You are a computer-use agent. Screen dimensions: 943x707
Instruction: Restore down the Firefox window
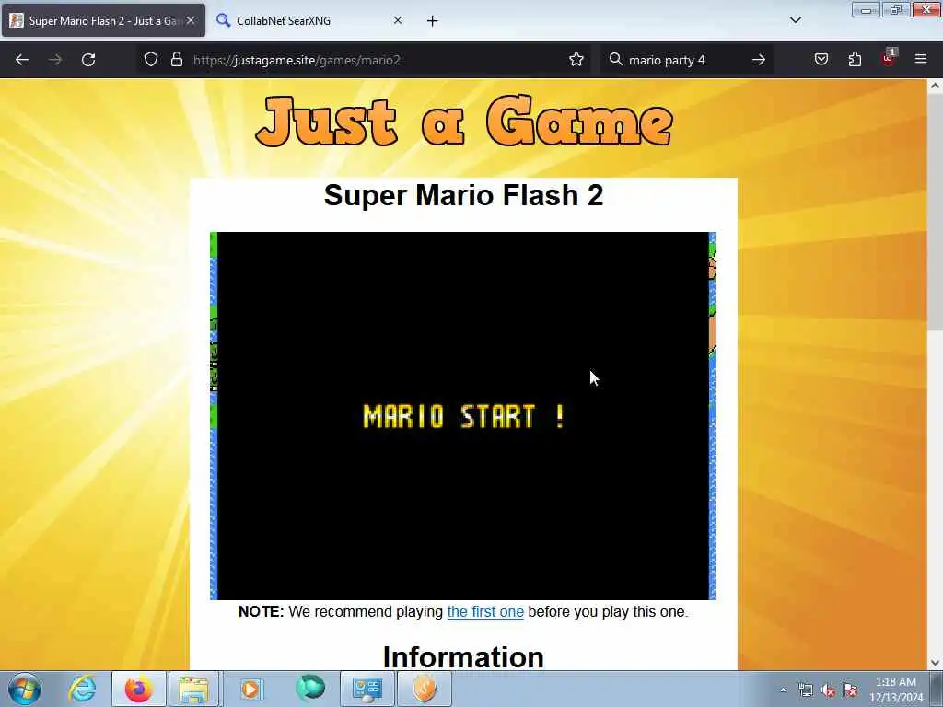pyautogui.click(x=896, y=10)
